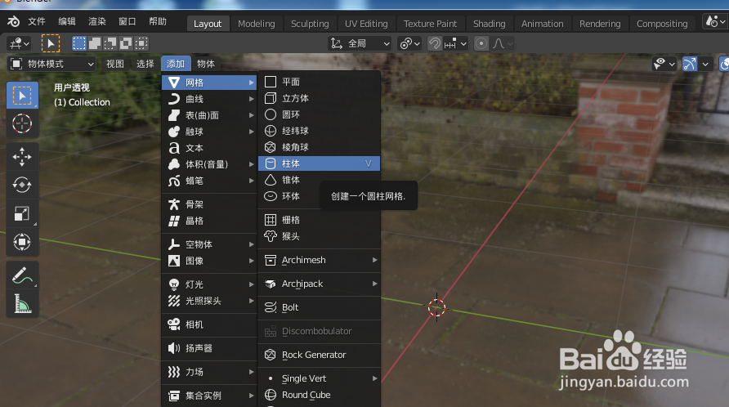Open the editor type dropdown
This screenshot has height=407, width=729.
pos(19,43)
